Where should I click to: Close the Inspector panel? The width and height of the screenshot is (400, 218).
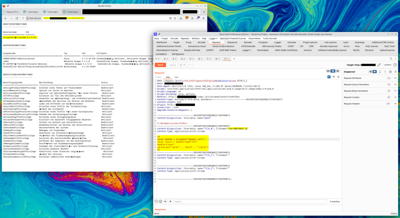pos(395,72)
